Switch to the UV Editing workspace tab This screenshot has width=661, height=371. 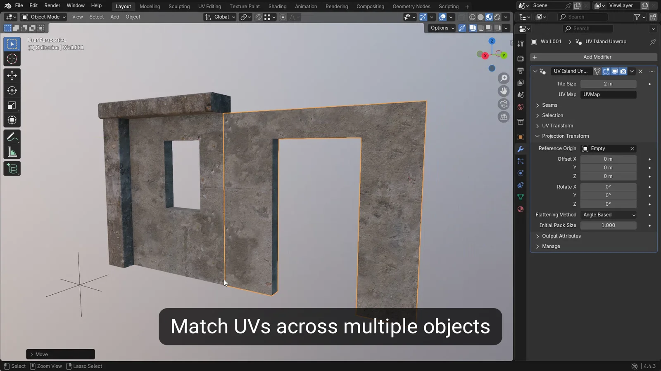[209, 6]
